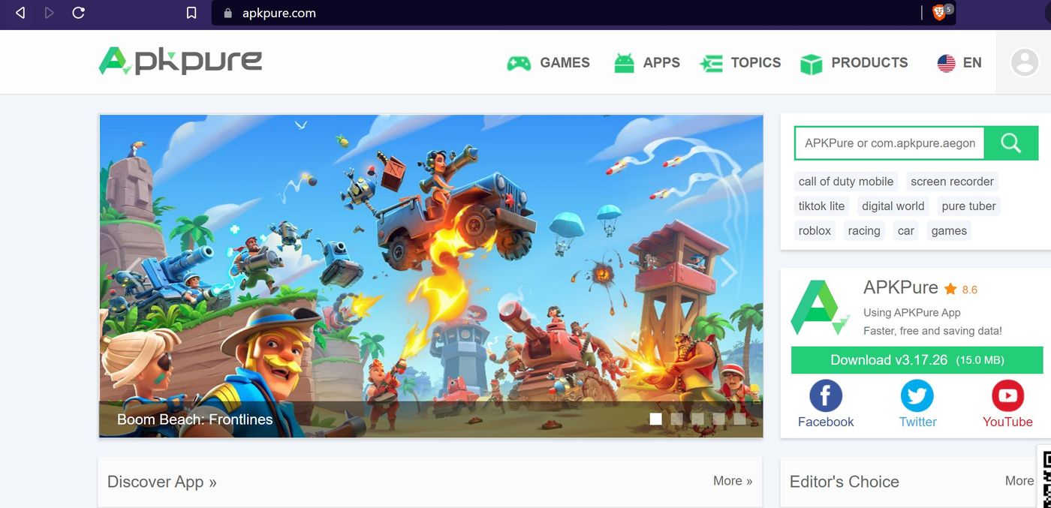Click the GAMES gamepad icon
The image size is (1051, 508).
click(x=519, y=63)
